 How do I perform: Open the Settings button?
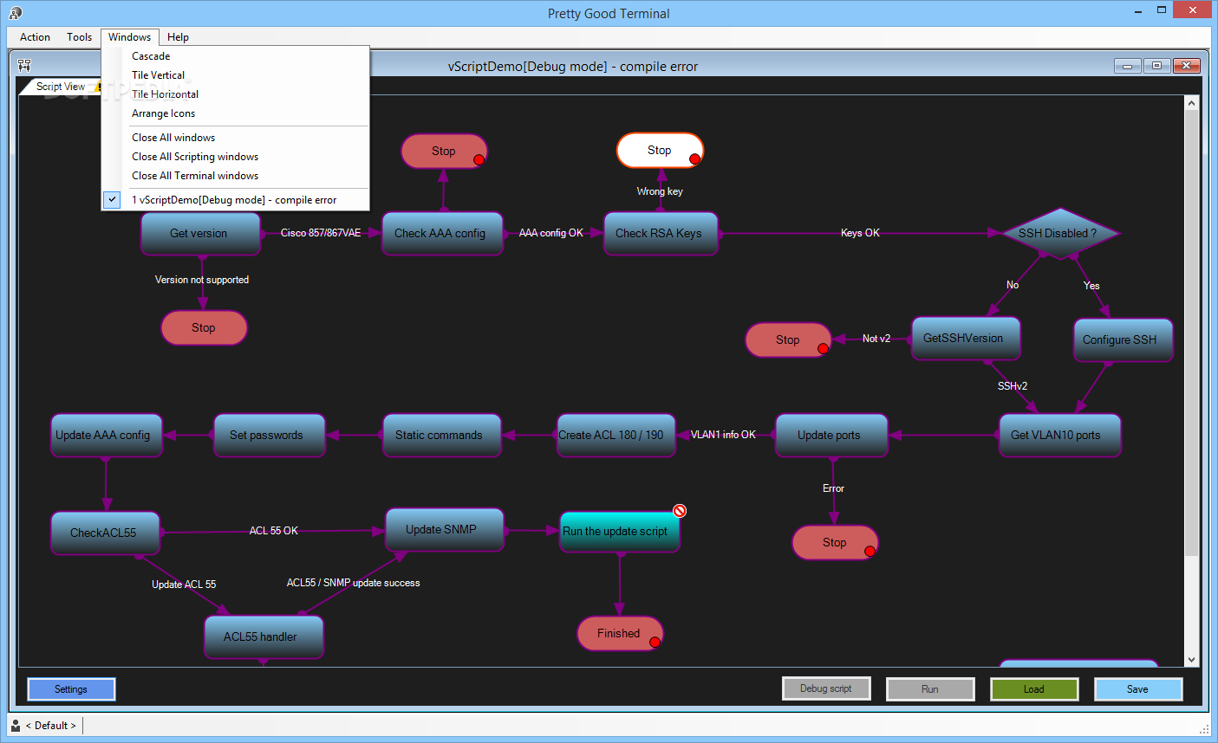pos(71,689)
